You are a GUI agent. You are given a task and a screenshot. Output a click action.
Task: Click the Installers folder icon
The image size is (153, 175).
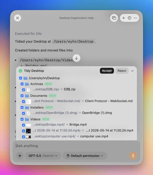click(27, 108)
